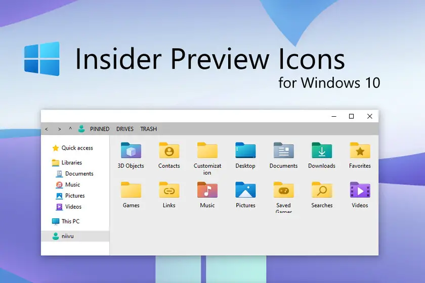Open the Games folder icon
Screen dimensions: 425x283
pos(131,190)
